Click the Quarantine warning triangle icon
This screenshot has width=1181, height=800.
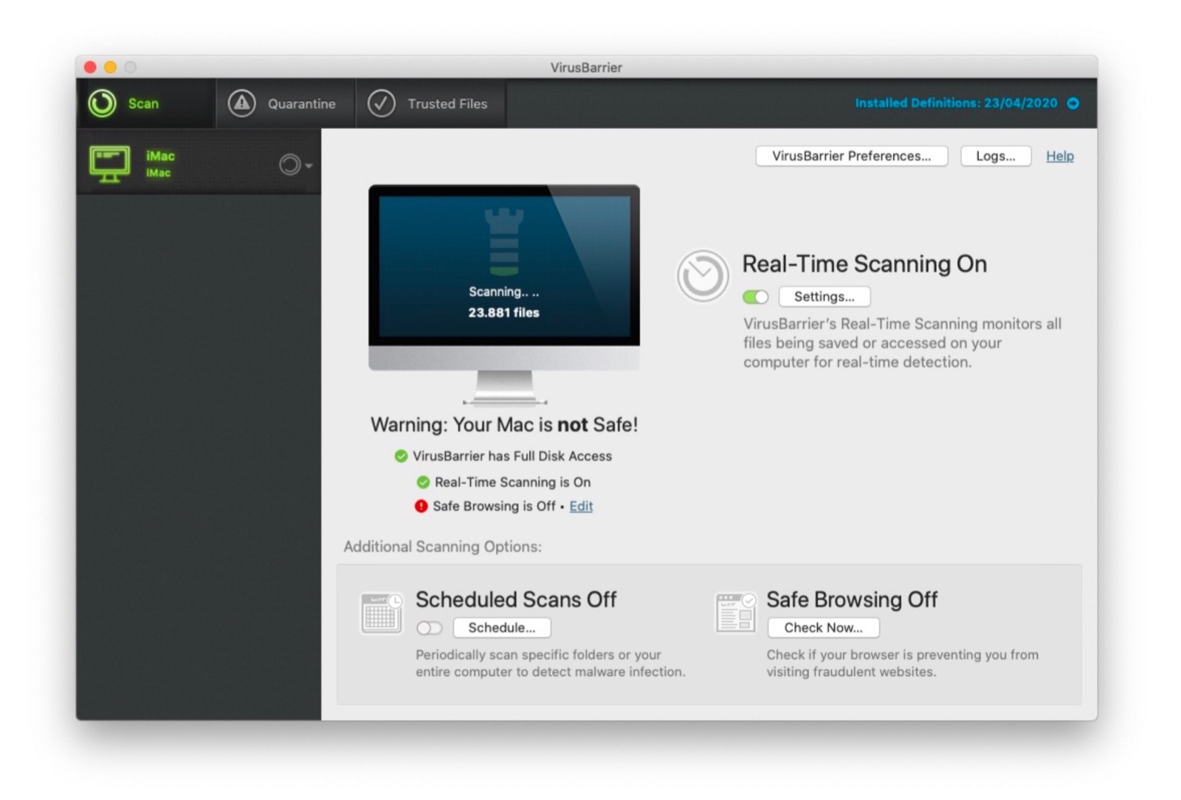click(241, 103)
